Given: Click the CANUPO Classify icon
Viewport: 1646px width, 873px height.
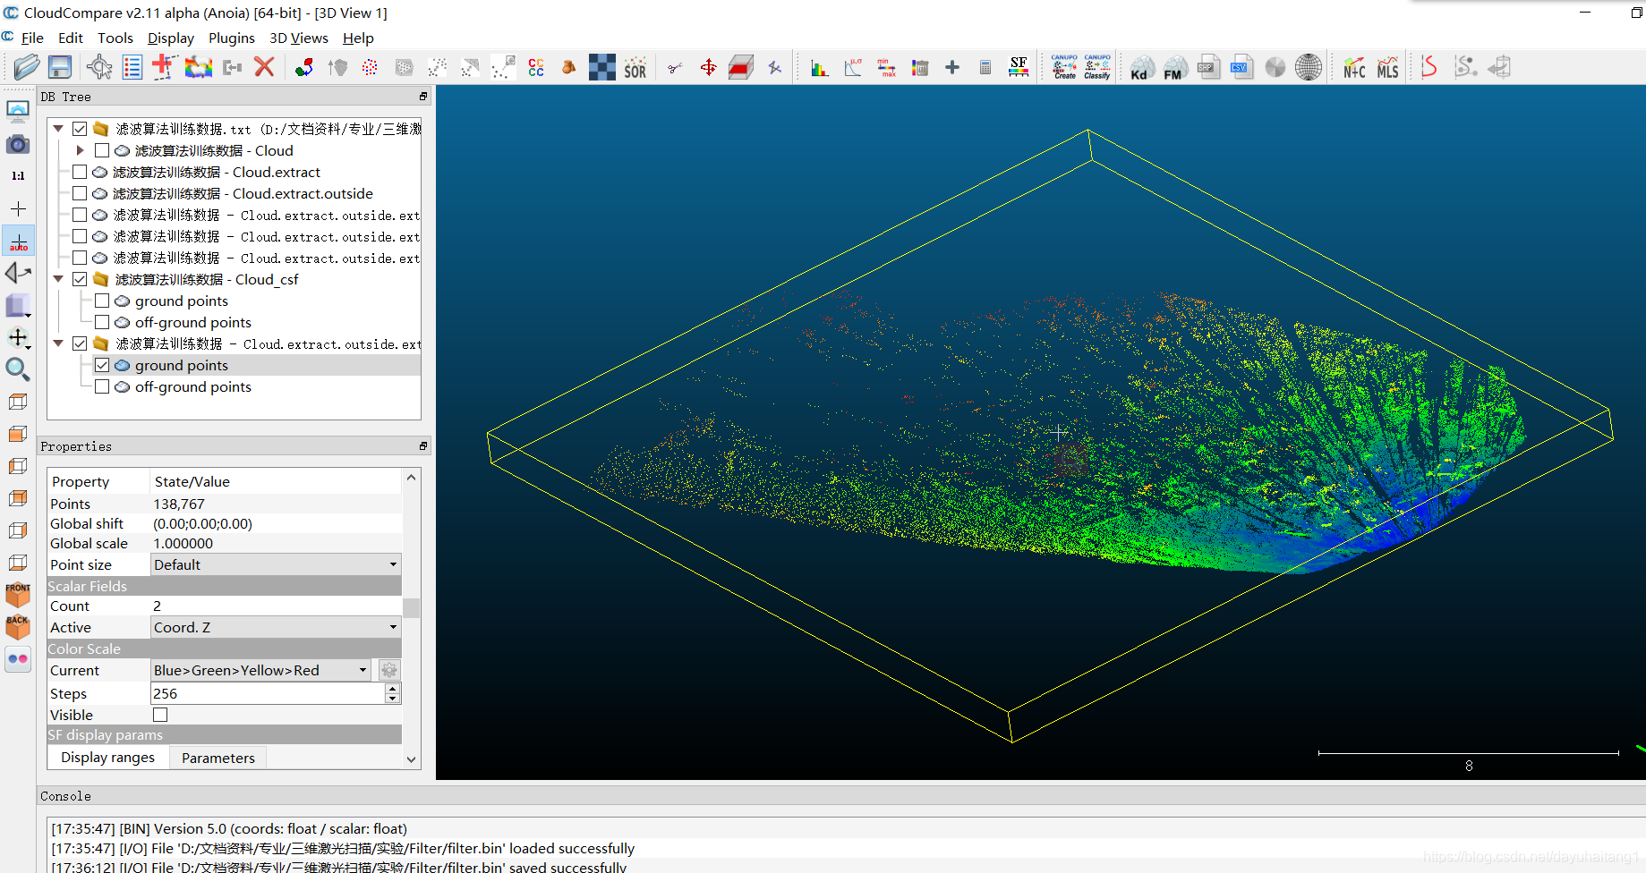Looking at the screenshot, I should [x=1097, y=67].
